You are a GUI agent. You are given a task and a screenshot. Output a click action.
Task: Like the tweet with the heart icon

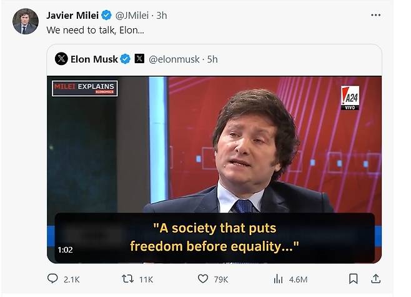[202, 279]
